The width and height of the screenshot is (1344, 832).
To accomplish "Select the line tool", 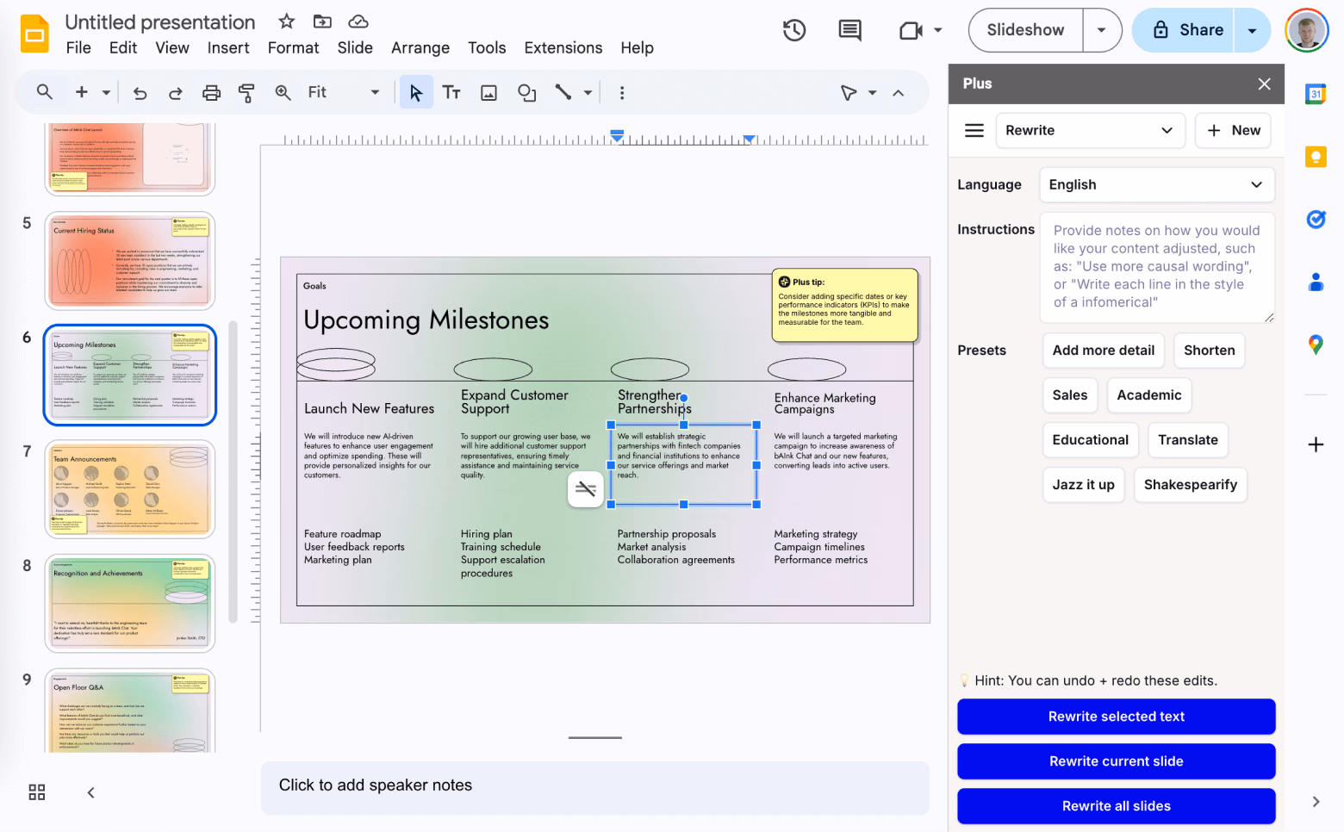I will (563, 92).
